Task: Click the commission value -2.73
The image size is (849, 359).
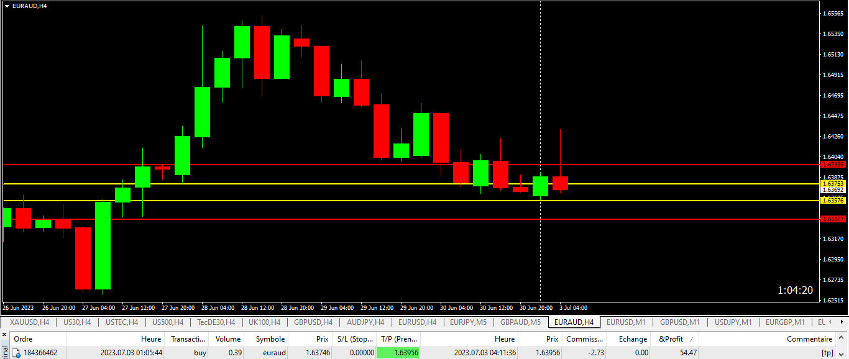Action: point(595,353)
